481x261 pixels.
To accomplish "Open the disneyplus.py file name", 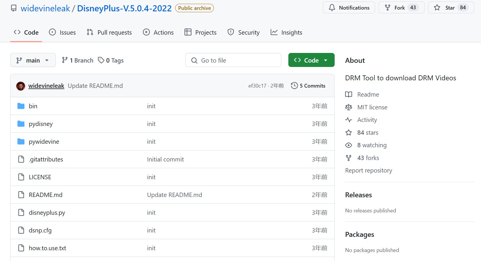I will coord(47,212).
